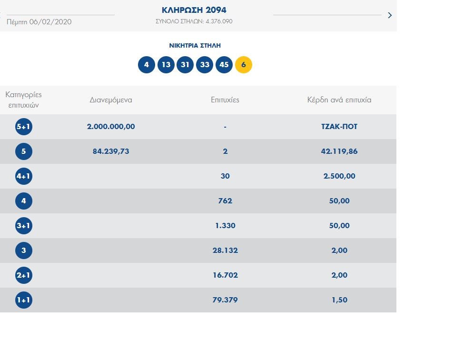Click winning number ball 4
Screen dimensions: 473x341
click(147, 65)
